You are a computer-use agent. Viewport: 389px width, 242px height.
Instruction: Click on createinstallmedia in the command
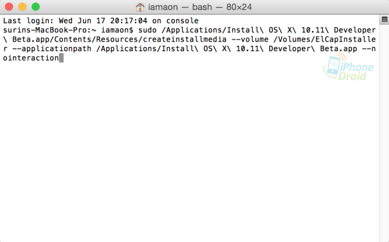tap(185, 39)
